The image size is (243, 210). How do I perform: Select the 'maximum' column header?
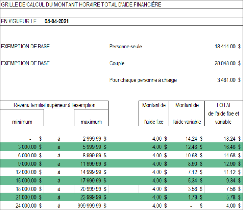pos(91,118)
